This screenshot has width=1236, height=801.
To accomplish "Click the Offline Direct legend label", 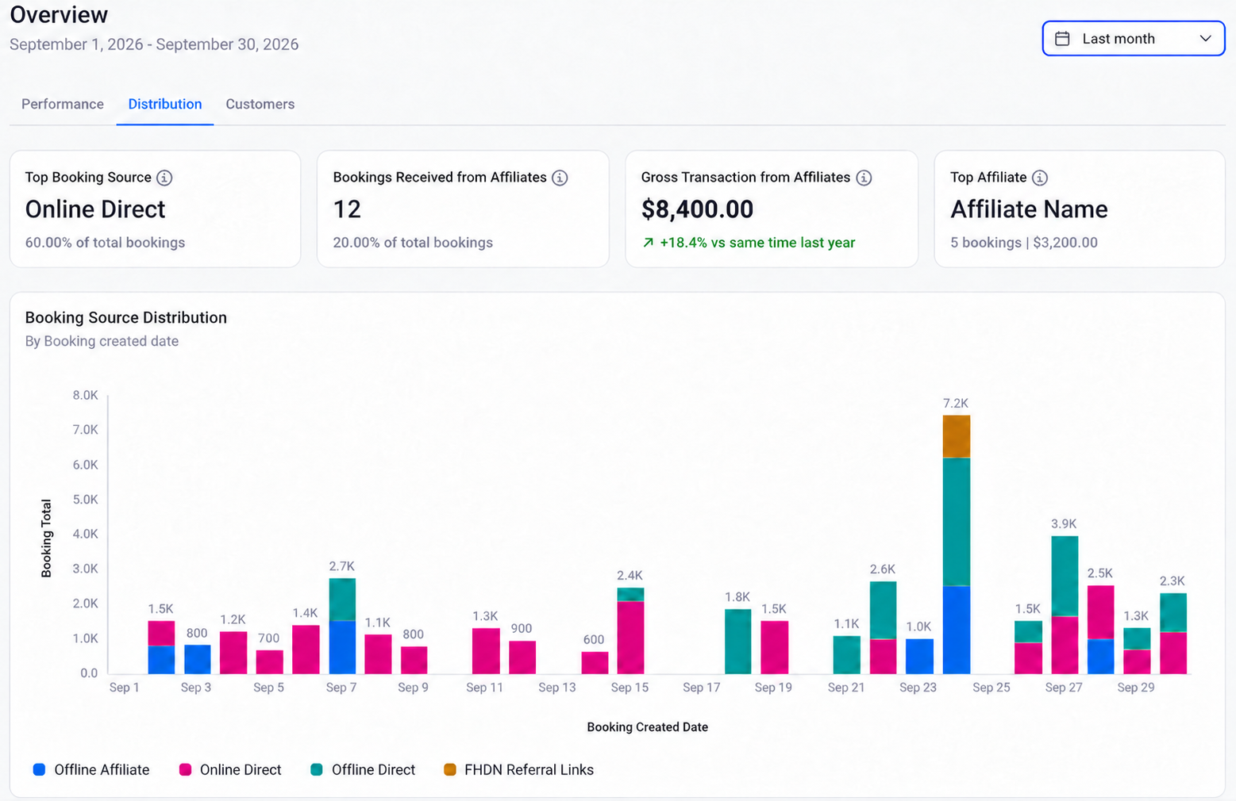I will tap(373, 769).
